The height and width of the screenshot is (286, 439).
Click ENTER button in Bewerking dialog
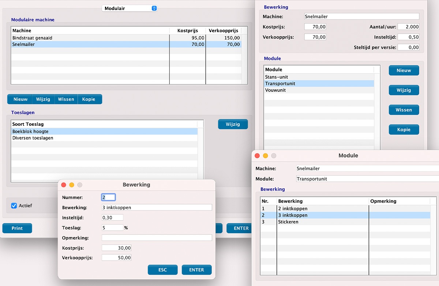pos(197,270)
